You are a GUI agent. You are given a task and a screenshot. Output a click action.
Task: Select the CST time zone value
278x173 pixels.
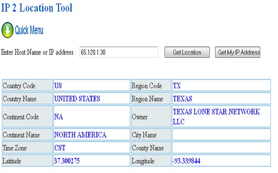point(60,148)
